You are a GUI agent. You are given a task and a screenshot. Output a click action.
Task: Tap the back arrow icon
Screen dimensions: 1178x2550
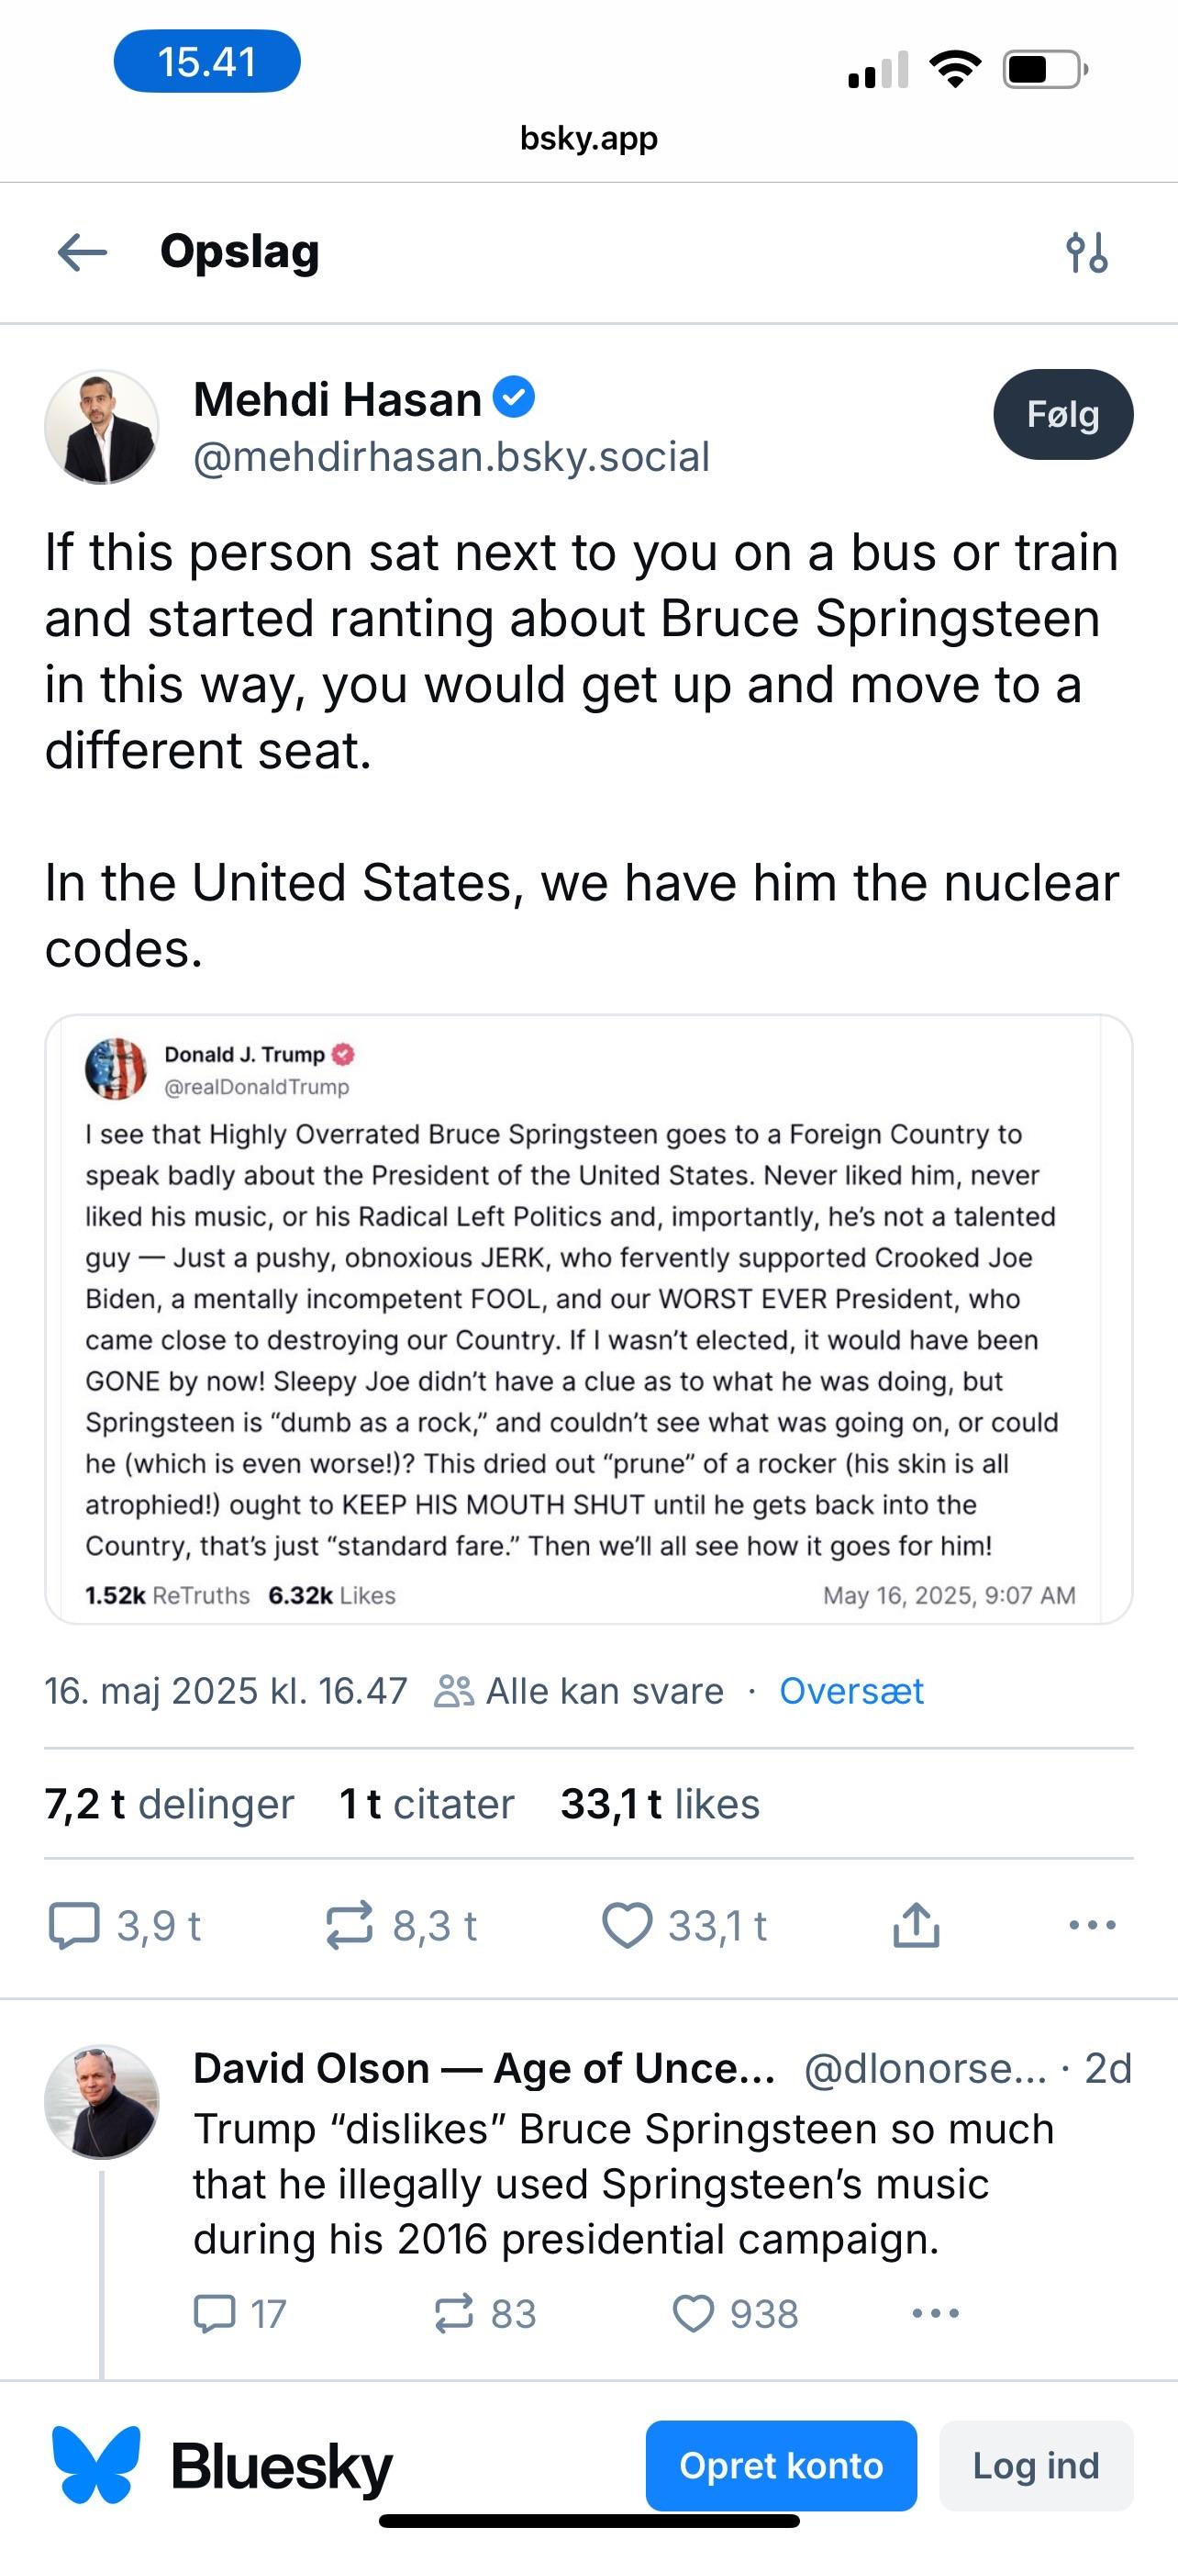click(83, 252)
